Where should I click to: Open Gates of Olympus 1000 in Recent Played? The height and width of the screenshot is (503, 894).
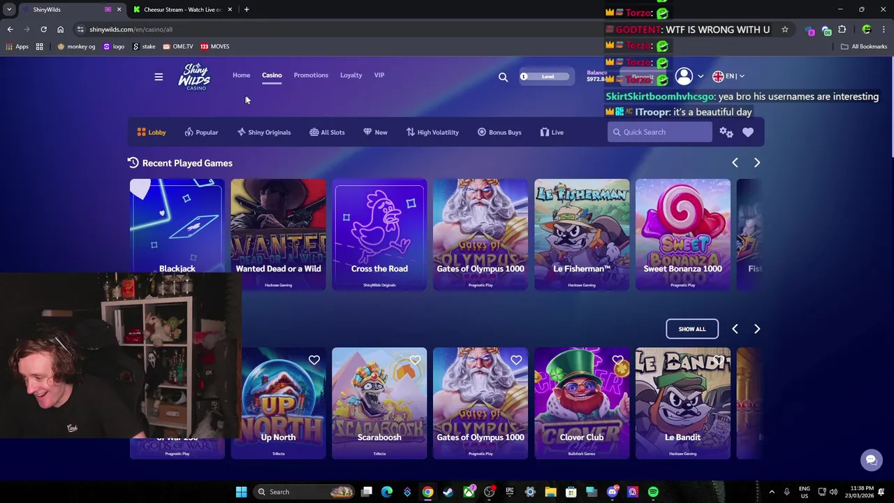point(481,234)
